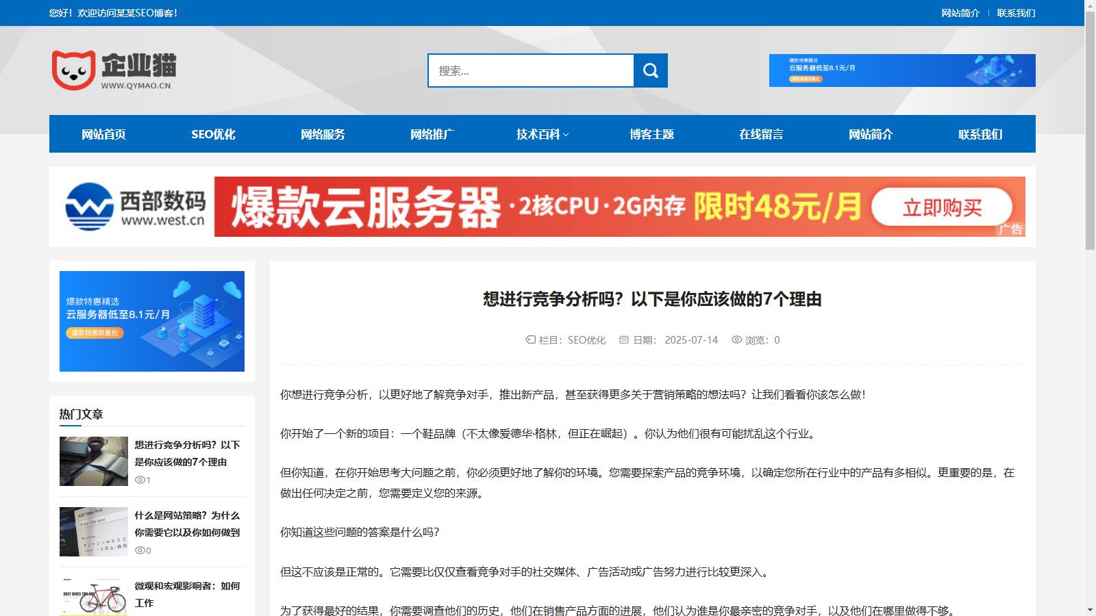Go to 网站首页 in navigation bar
The width and height of the screenshot is (1096, 616).
coord(104,134)
